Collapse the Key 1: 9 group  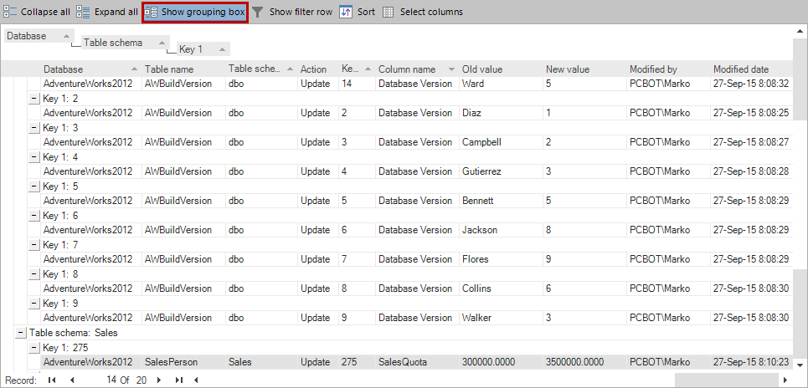[x=33, y=304]
